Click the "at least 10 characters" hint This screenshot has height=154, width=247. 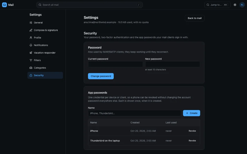[x=155, y=70]
